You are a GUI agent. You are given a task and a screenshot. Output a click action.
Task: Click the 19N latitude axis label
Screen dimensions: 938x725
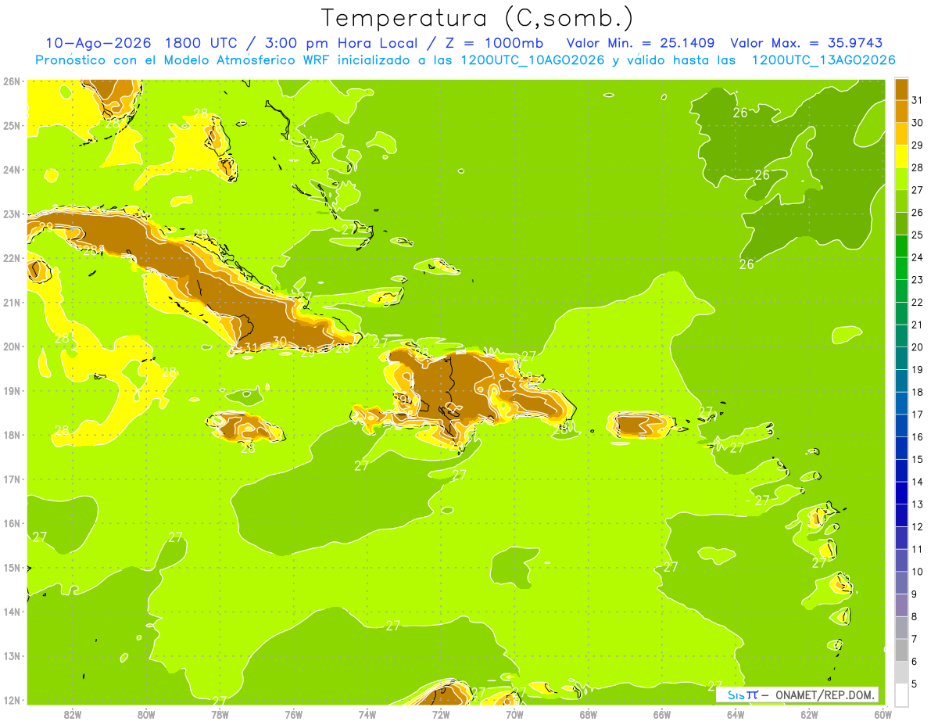(x=11, y=390)
